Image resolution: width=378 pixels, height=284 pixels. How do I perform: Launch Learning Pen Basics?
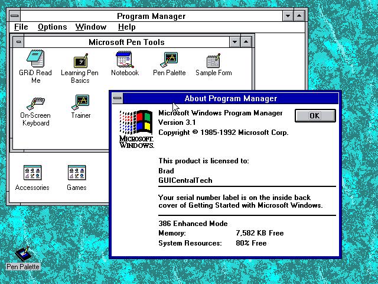(80, 60)
